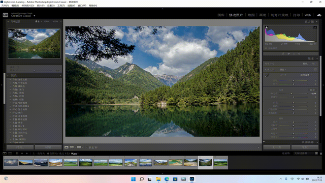Switch filmstrip to grid view icon
The width and height of the screenshot is (325, 183).
[x=17, y=154]
